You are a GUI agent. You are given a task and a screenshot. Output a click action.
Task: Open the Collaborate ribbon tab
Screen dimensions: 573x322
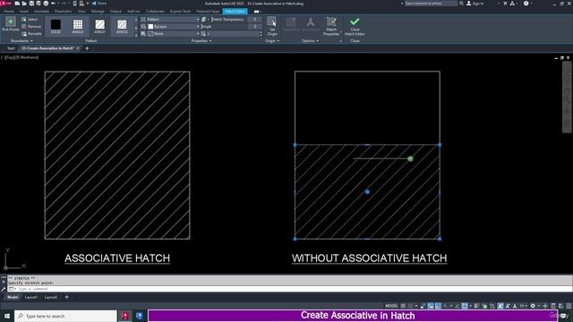(155, 12)
